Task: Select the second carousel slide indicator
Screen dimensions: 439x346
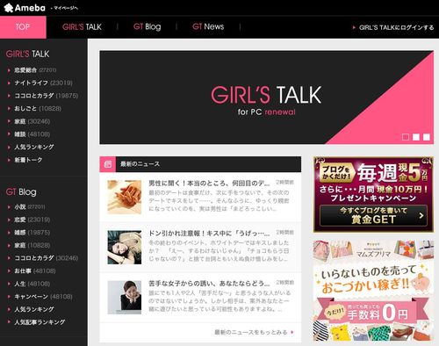Action: pos(416,137)
